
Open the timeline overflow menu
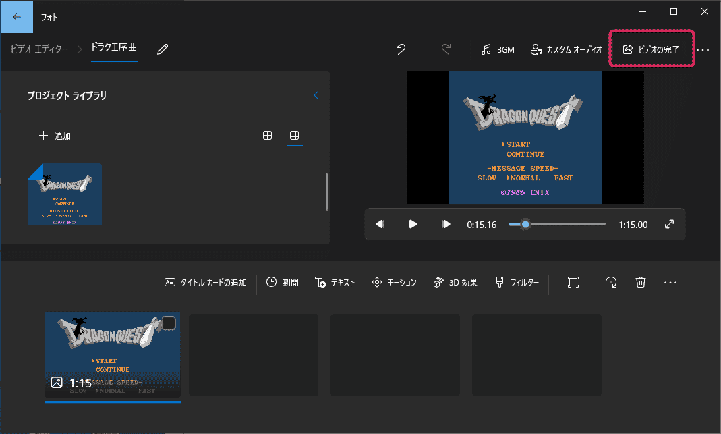click(x=670, y=282)
